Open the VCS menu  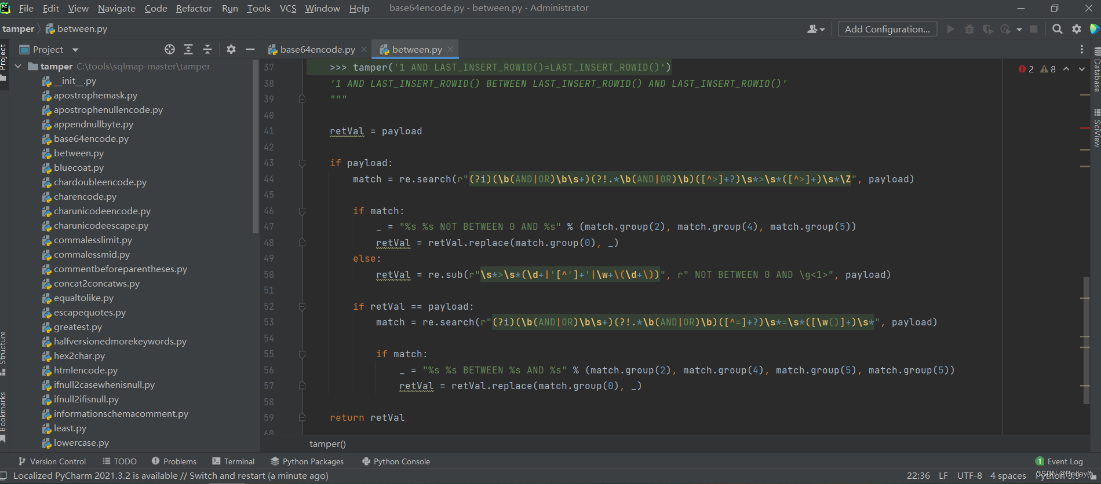point(288,8)
